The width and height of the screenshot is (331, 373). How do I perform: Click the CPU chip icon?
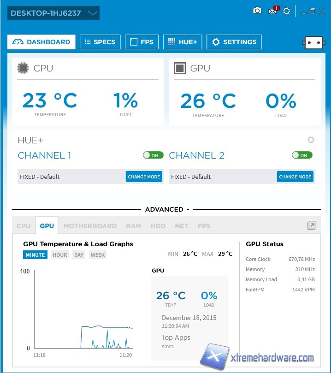pos(23,68)
